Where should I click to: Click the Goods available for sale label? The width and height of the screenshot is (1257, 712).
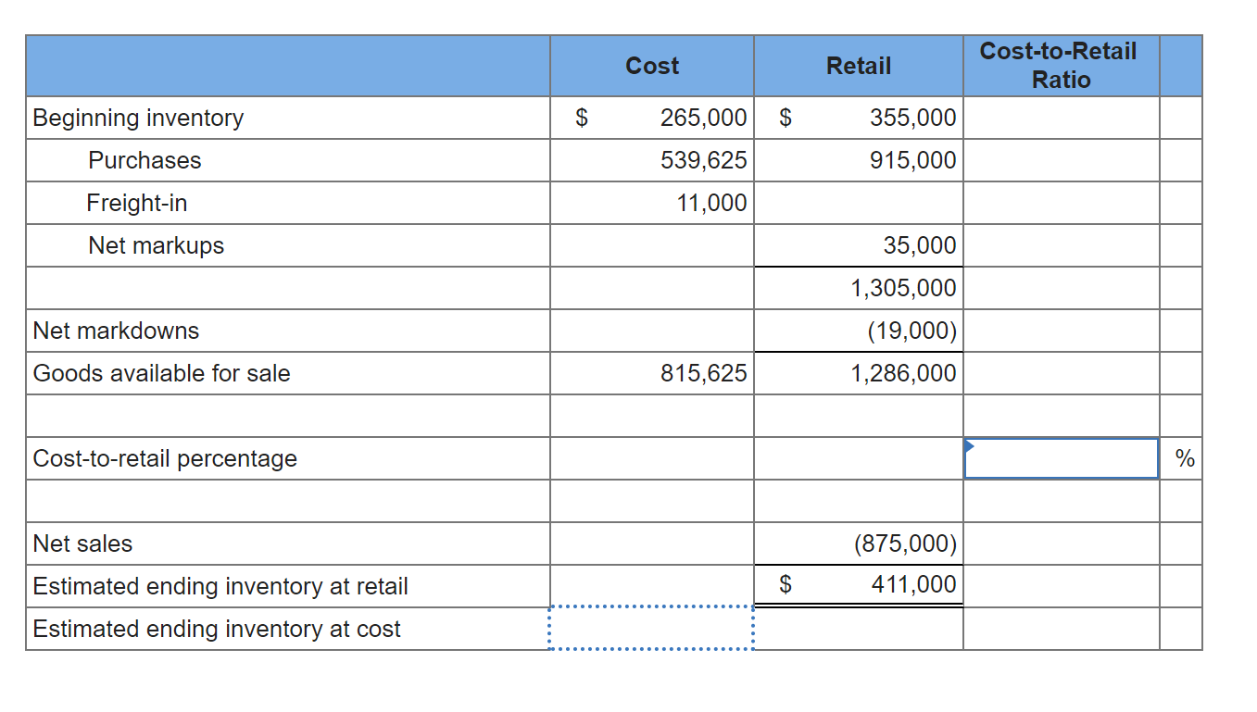coord(139,373)
